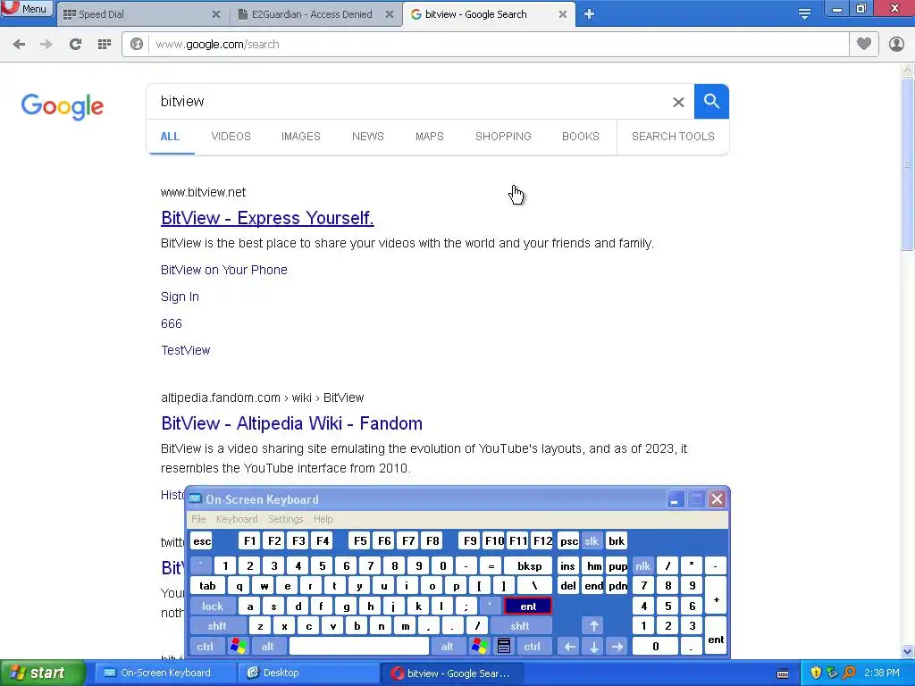This screenshot has height=686, width=915.
Task: Clear the search box with X icon
Action: (678, 102)
